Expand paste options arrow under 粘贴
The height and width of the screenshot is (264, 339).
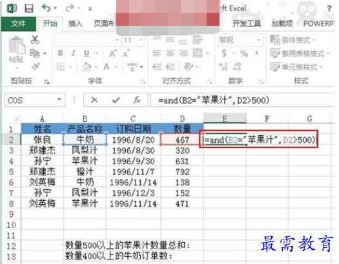click(x=16, y=68)
